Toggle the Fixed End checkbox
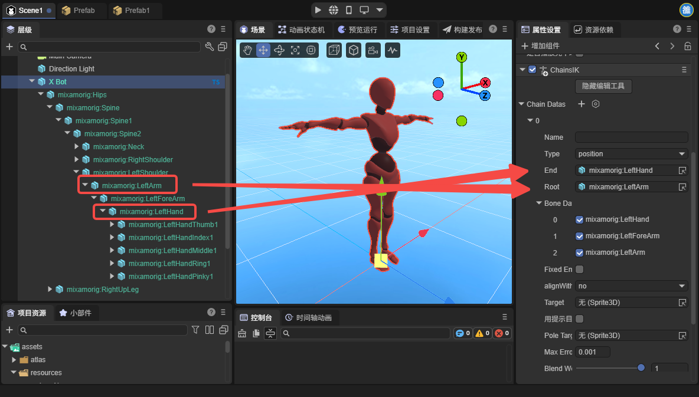The height and width of the screenshot is (397, 699). tap(579, 269)
